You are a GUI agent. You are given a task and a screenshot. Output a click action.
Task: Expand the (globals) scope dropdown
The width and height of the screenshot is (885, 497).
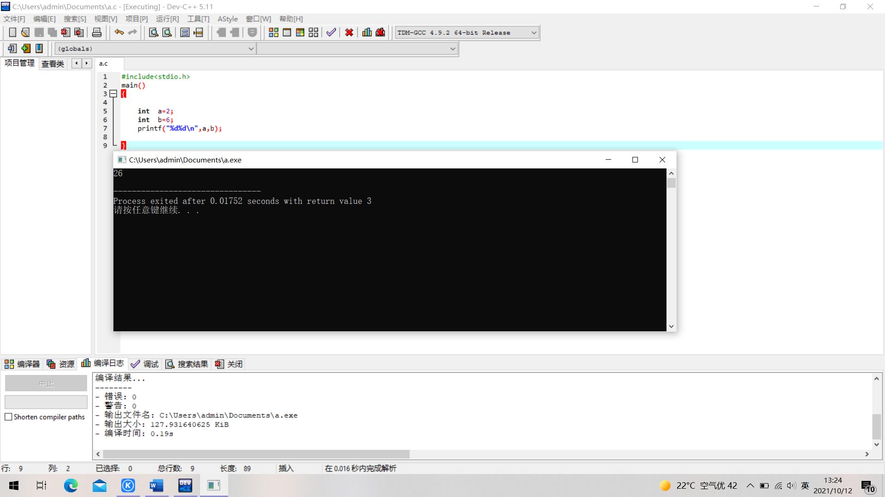pos(251,49)
